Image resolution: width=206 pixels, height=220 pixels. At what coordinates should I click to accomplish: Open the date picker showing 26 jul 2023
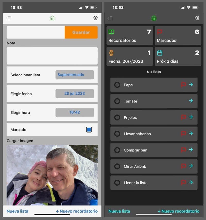[x=74, y=94]
